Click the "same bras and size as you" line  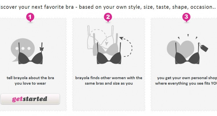pos(109,83)
